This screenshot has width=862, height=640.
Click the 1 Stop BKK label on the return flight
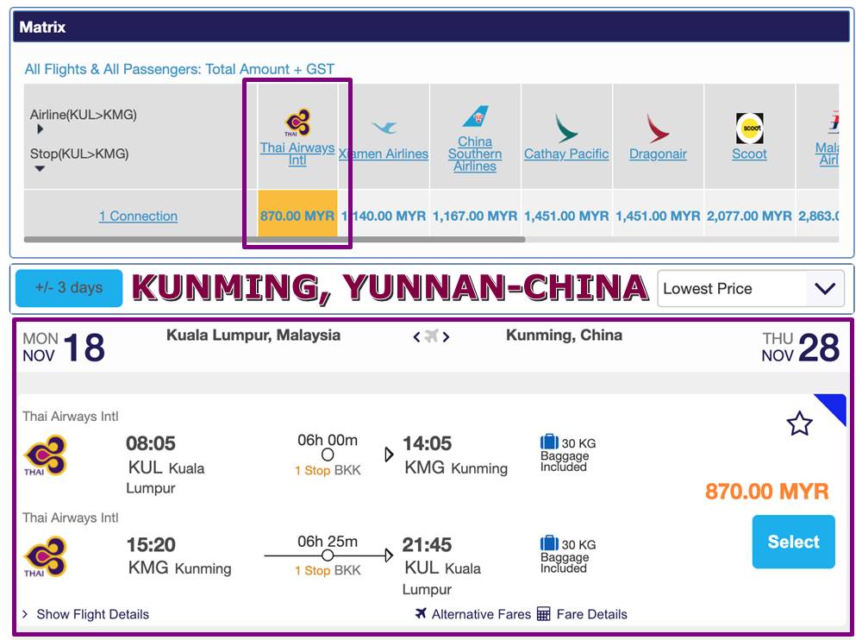coord(328,570)
